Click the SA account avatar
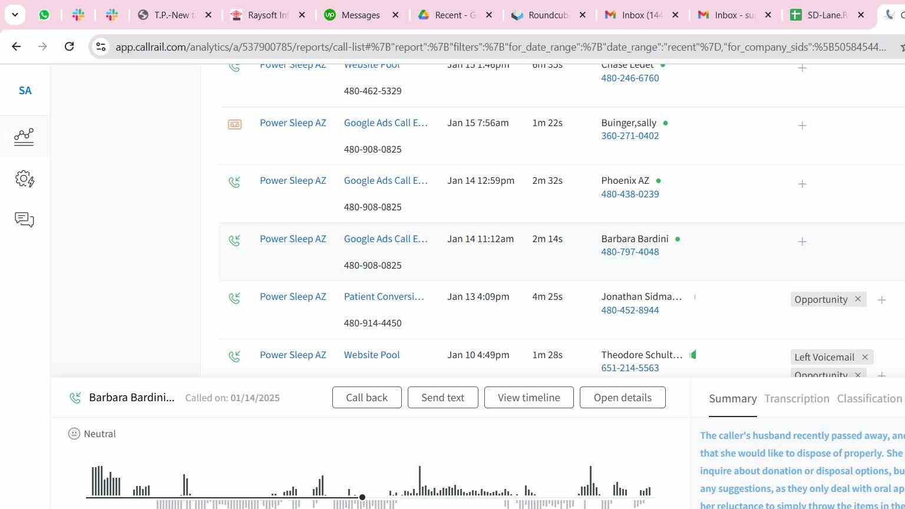Image resolution: width=905 pixels, height=509 pixels. 25,91
